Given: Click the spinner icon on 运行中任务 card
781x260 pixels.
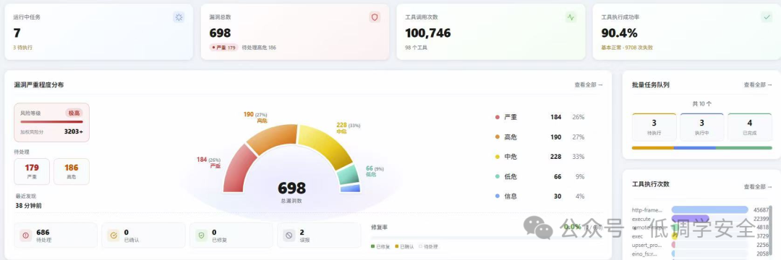Looking at the screenshot, I should click(x=179, y=17).
